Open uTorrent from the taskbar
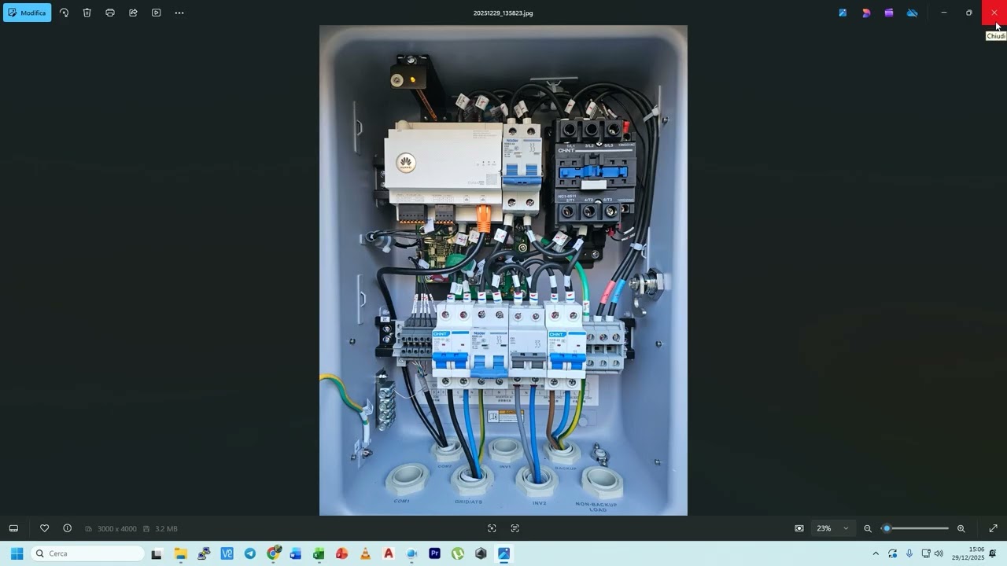The width and height of the screenshot is (1007, 566). click(x=458, y=553)
